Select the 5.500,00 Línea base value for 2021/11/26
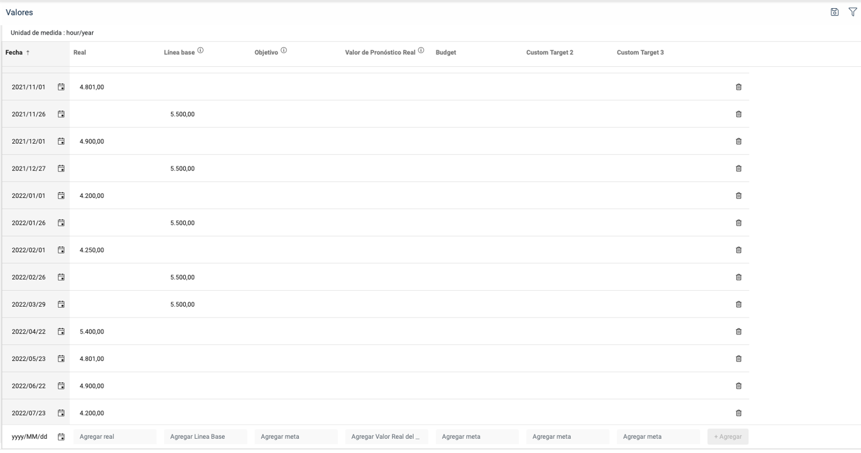Viewport: 861px width, 453px height. click(x=182, y=114)
